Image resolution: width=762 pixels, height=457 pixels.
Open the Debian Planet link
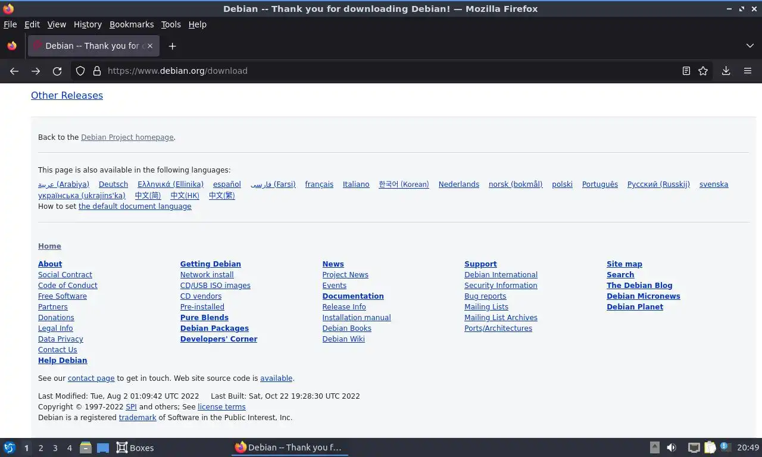[x=635, y=307]
